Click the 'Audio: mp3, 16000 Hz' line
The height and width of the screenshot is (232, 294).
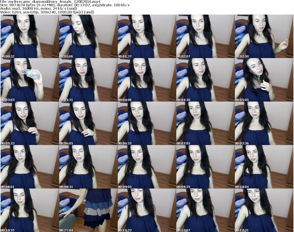[38, 9]
